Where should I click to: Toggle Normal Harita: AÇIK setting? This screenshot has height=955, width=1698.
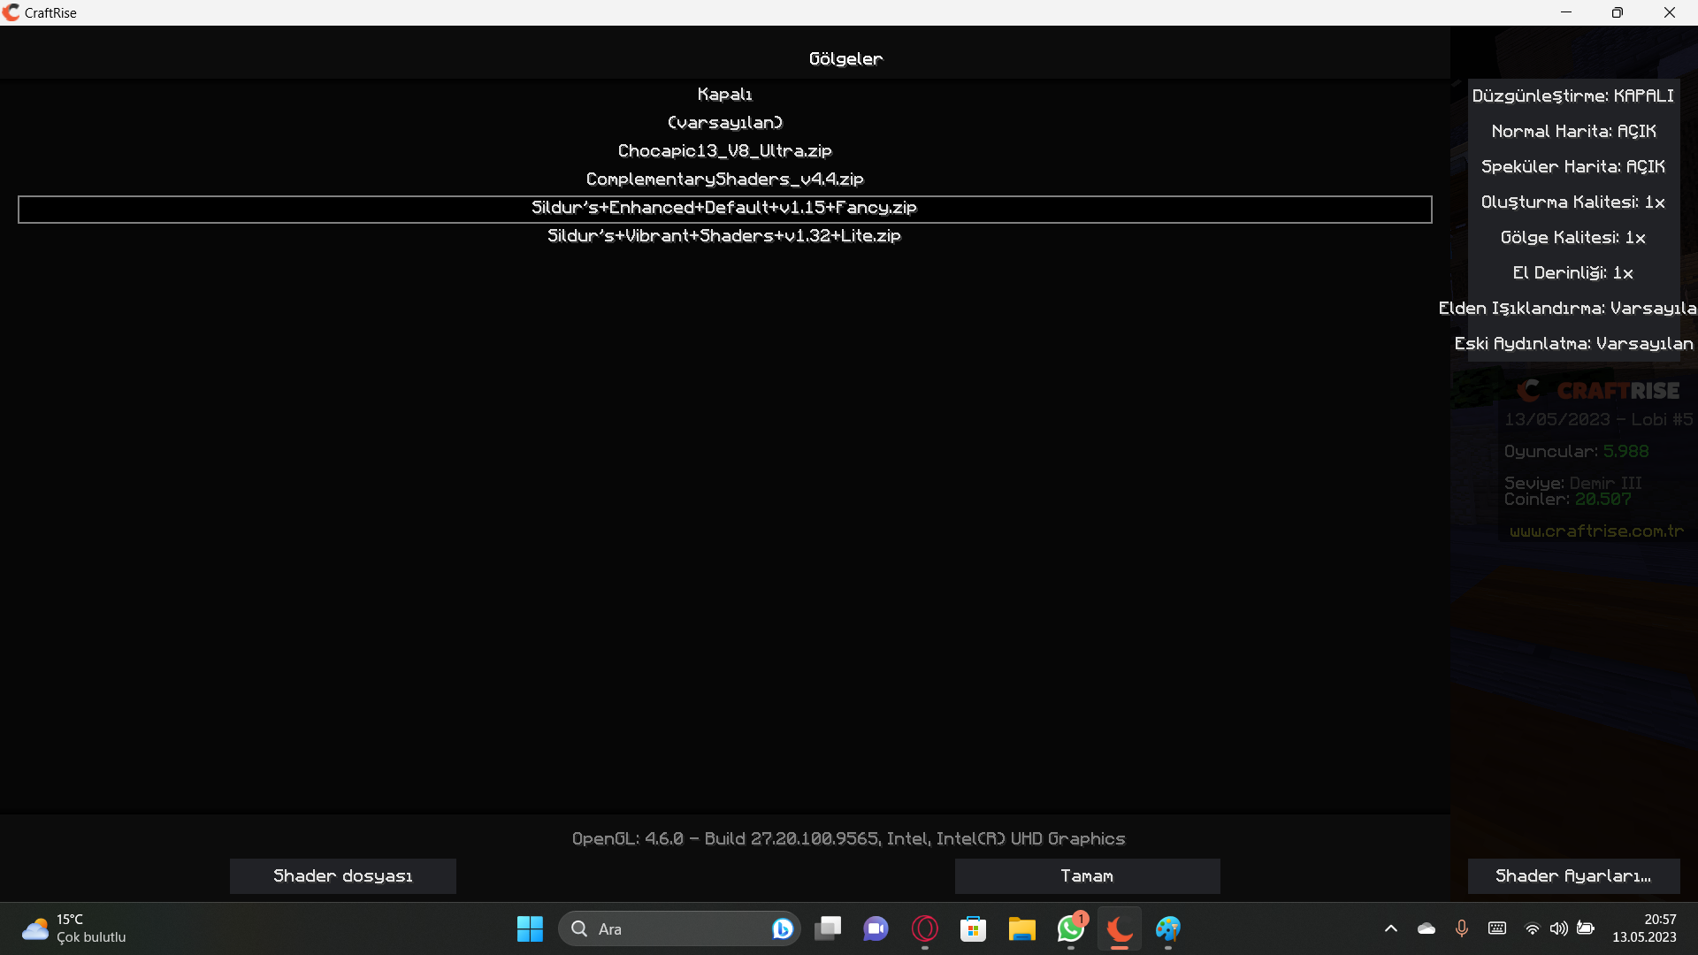[1573, 131]
